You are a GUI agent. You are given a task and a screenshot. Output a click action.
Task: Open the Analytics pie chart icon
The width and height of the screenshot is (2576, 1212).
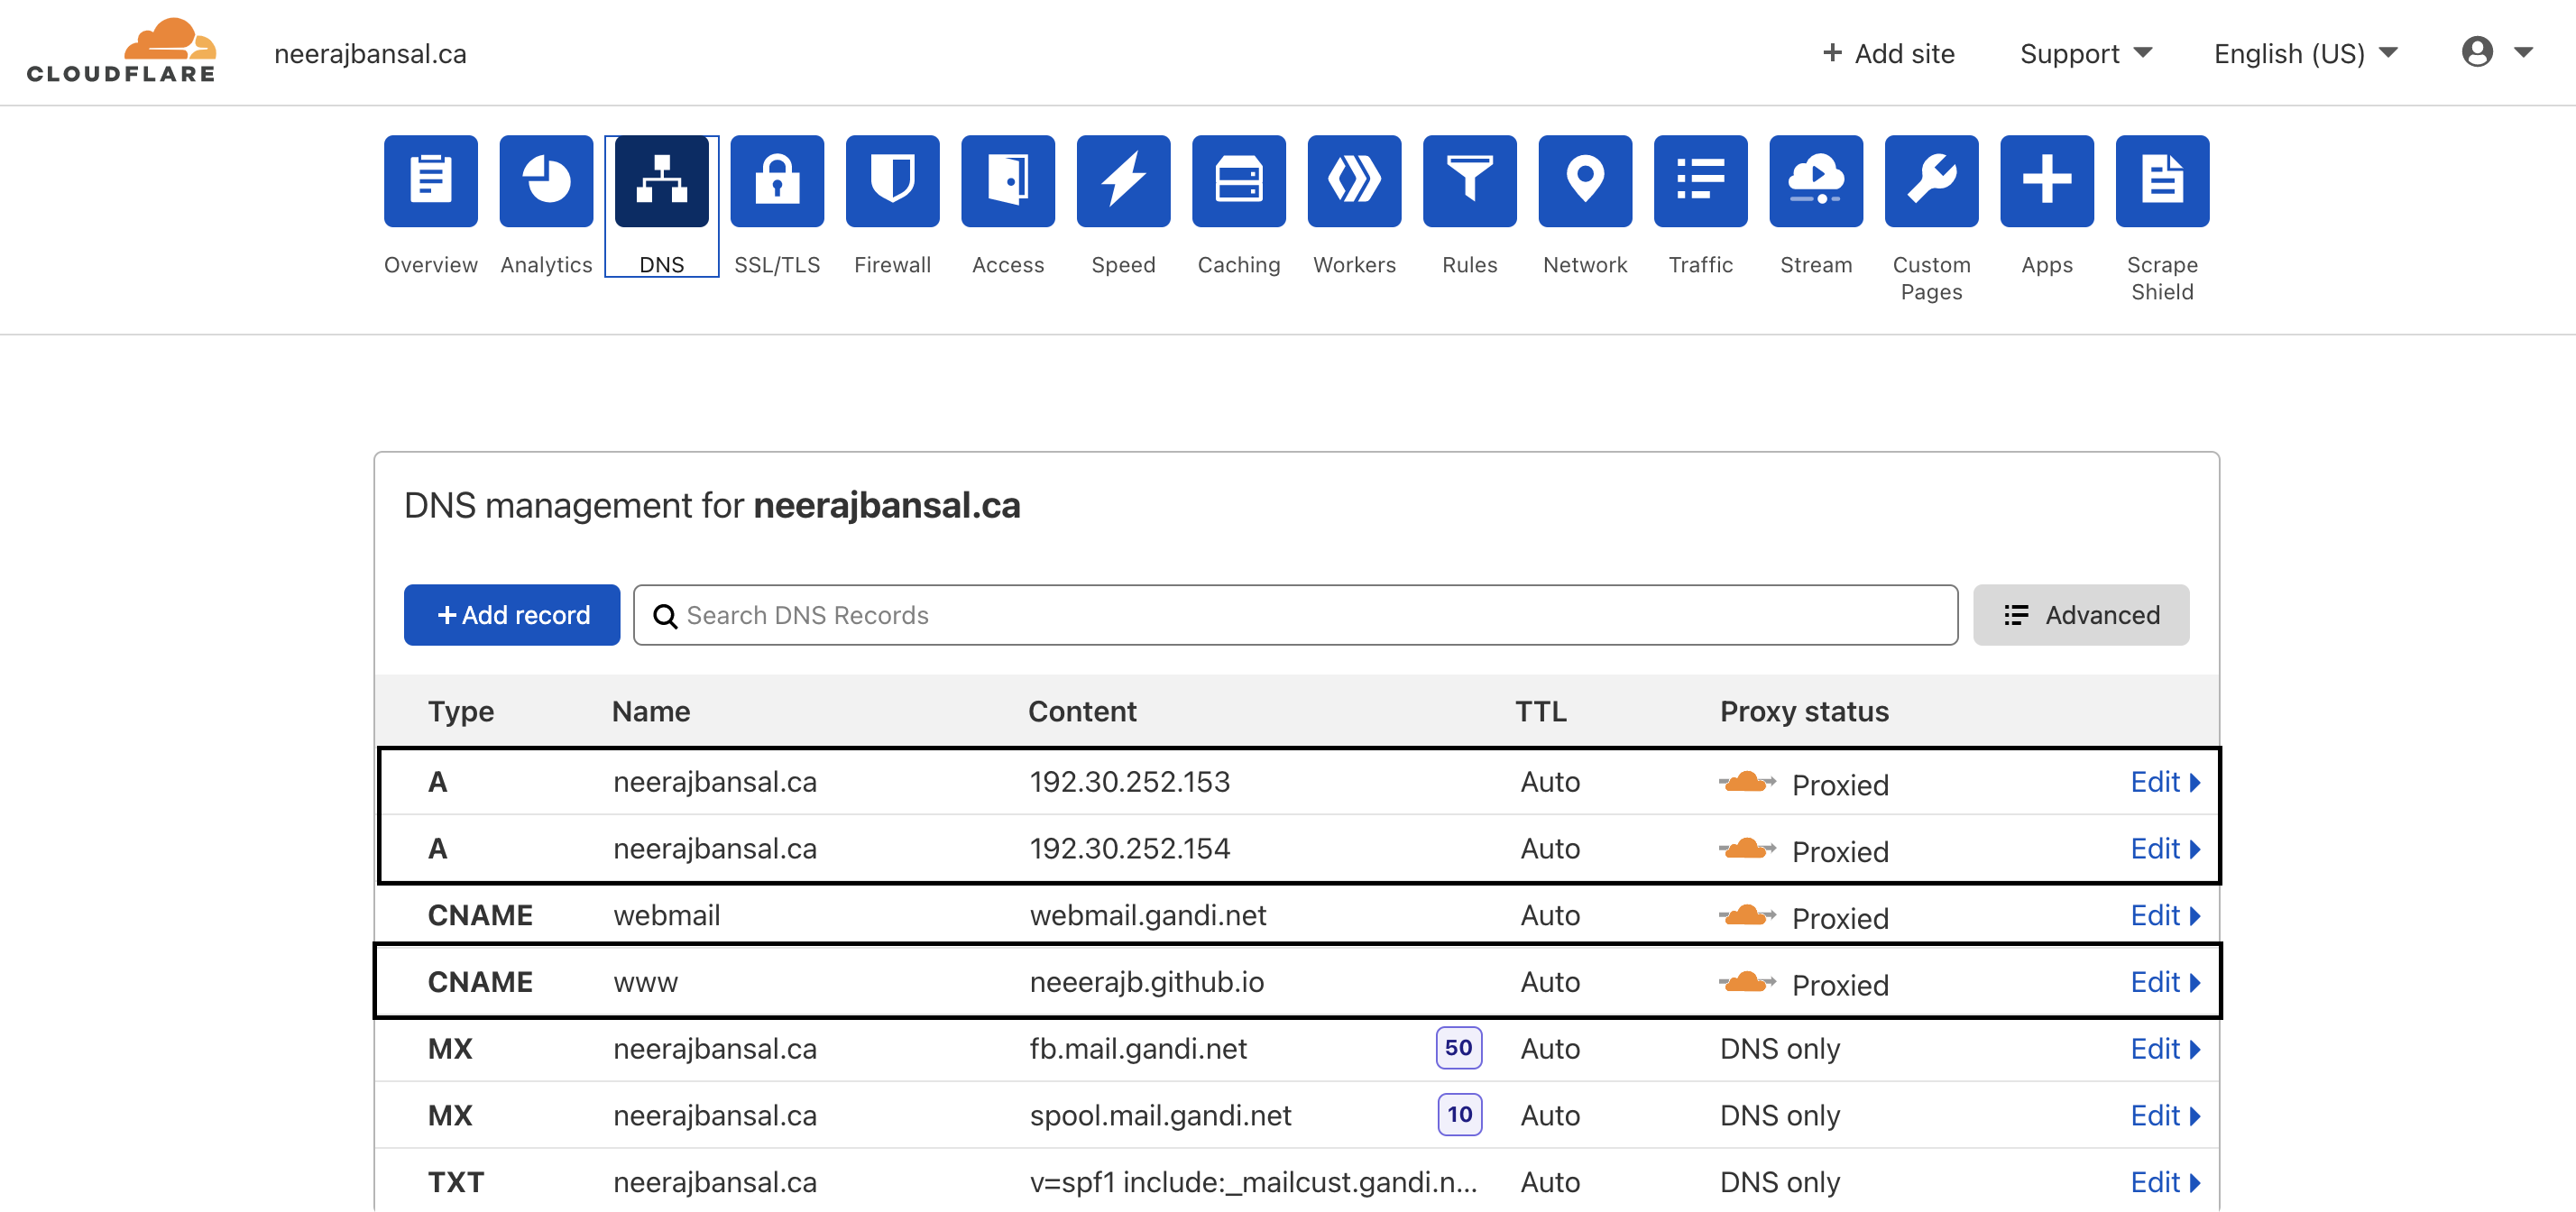pos(546,181)
